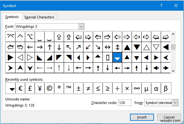Pick the up-left diagonal arrow symbol
Viewport: 184px width, 124px height.
coord(69,47)
